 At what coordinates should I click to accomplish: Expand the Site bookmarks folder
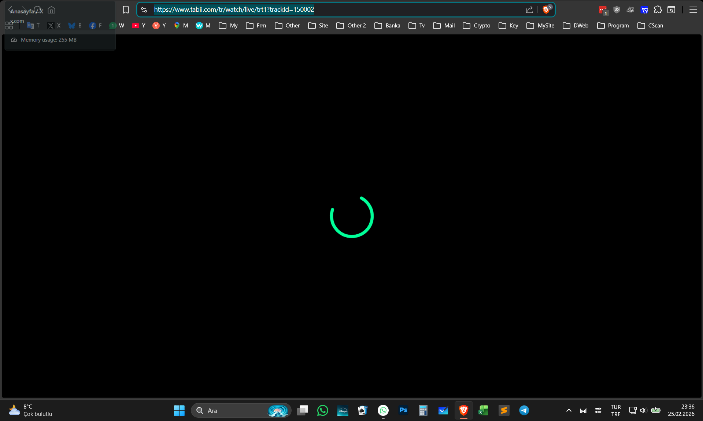pyautogui.click(x=318, y=26)
